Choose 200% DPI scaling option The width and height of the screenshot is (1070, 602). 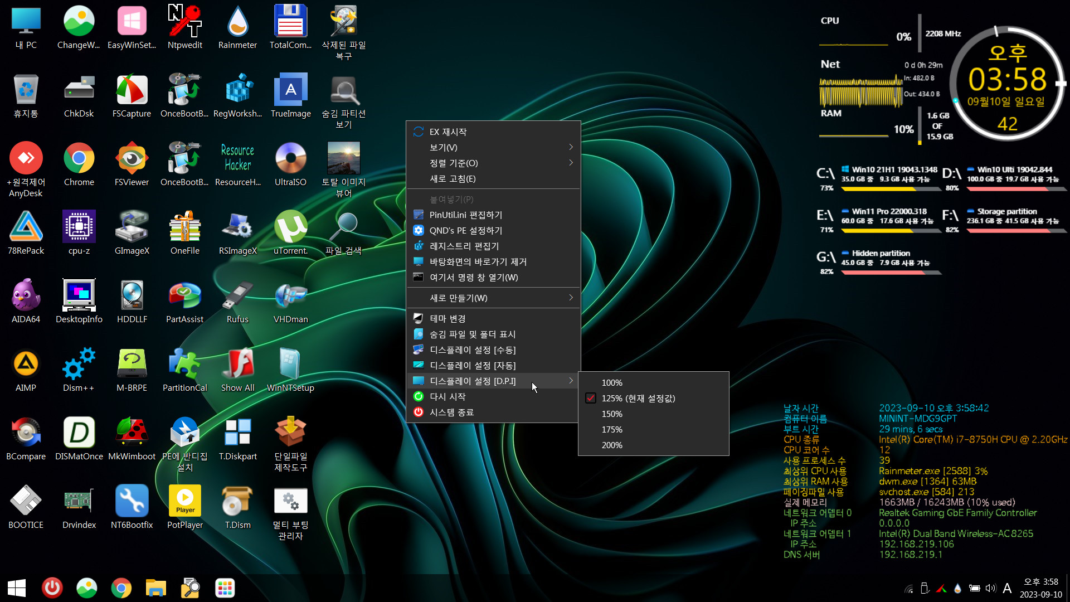point(654,445)
